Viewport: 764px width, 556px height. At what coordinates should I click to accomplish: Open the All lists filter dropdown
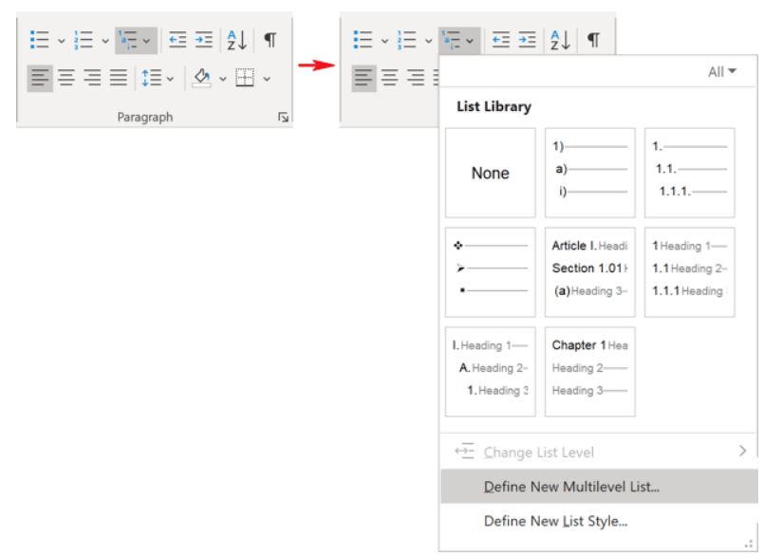723,70
